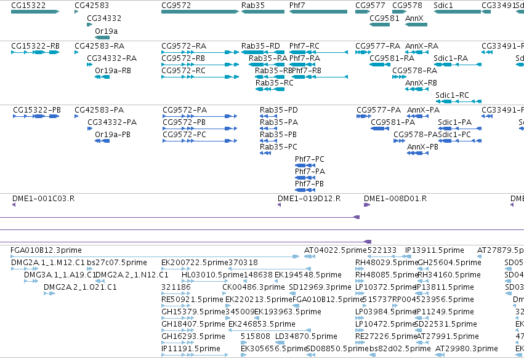
Task: Select the Sdic1-PA protein label
Action: coord(455,122)
